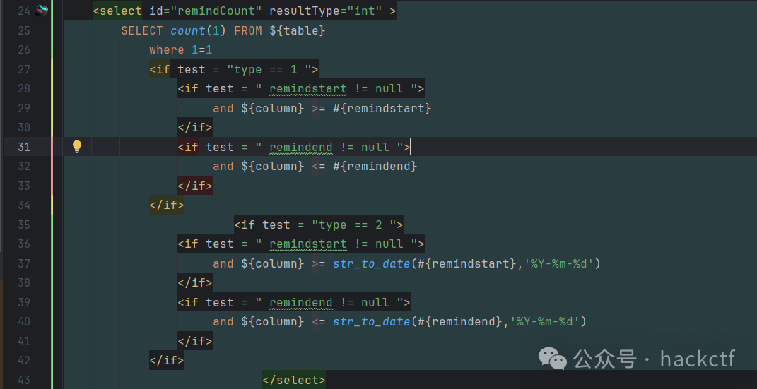The height and width of the screenshot is (389, 757).
Task: Click the #{remindstart} parameter on line 29
Action: pyautogui.click(x=389, y=108)
